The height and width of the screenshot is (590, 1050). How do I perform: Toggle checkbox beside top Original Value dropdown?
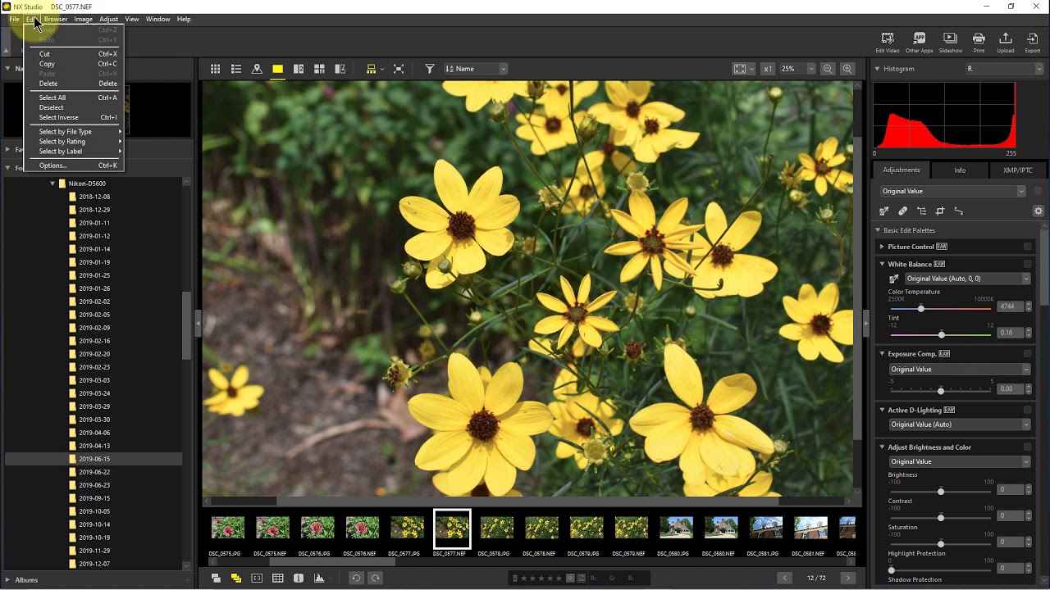point(1038,191)
